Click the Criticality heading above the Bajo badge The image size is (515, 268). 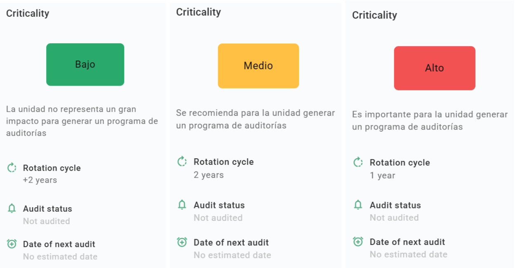(28, 13)
